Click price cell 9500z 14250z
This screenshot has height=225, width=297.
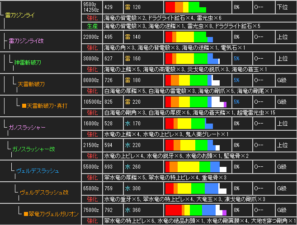click(92, 7)
